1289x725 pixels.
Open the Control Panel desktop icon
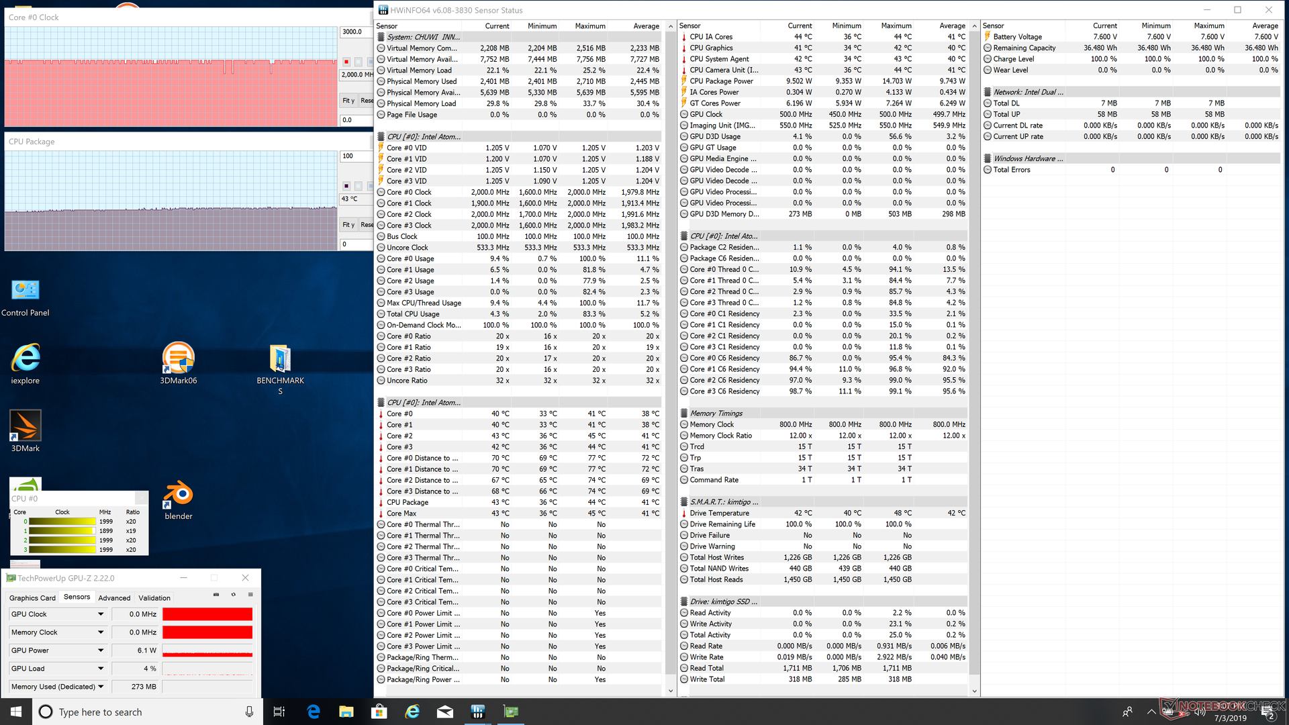click(26, 297)
